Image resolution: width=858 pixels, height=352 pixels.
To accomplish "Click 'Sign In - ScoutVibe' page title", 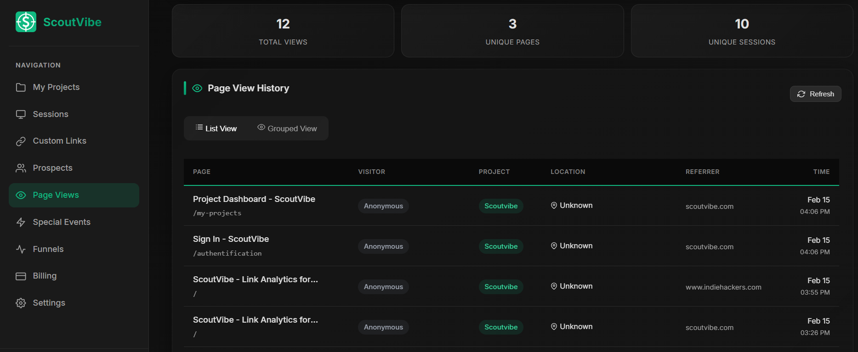I will [231, 239].
